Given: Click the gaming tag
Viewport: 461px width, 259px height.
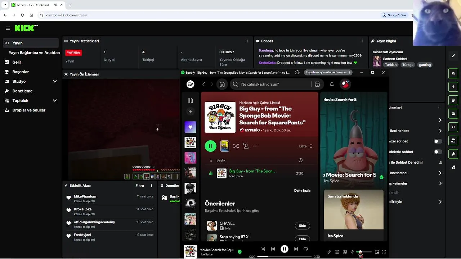Looking at the screenshot, I should point(425,65).
